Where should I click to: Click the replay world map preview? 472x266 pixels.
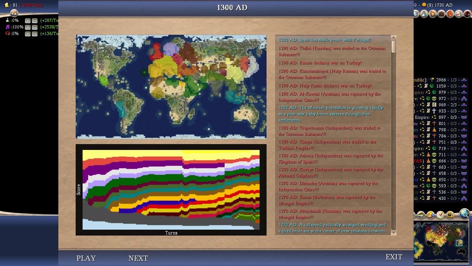coord(171,87)
